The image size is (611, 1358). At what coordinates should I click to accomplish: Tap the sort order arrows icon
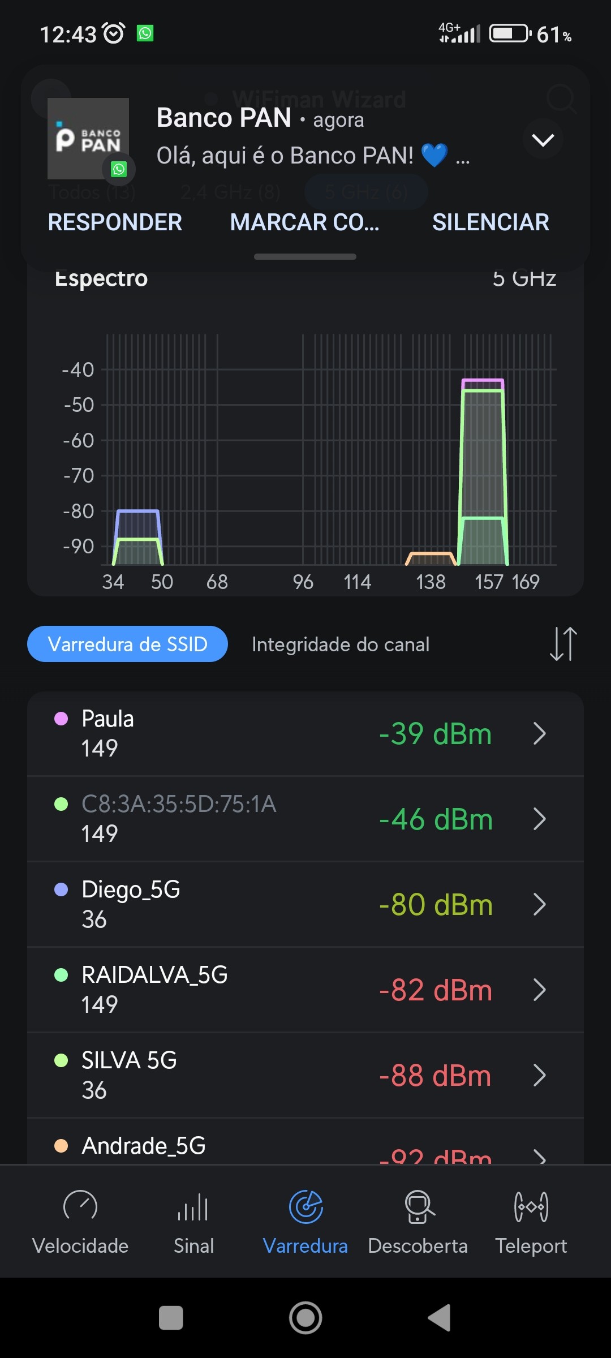point(563,644)
